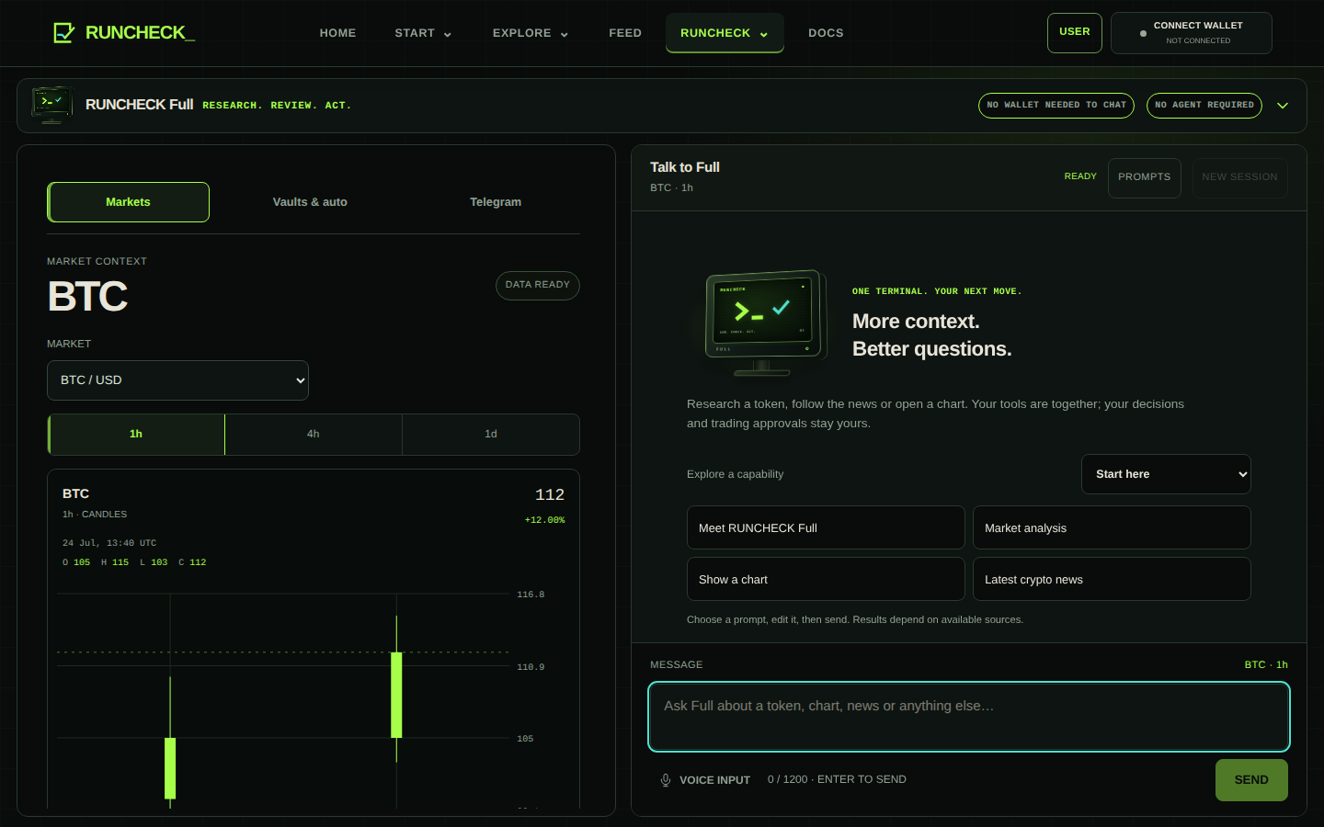
Task: Click the CONNECT WALLET button
Action: pos(1191,33)
